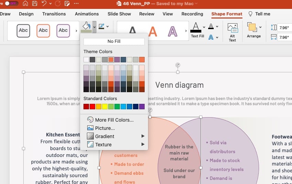Switch to the Transitions tab
292x184 pixels.
coord(54,14)
